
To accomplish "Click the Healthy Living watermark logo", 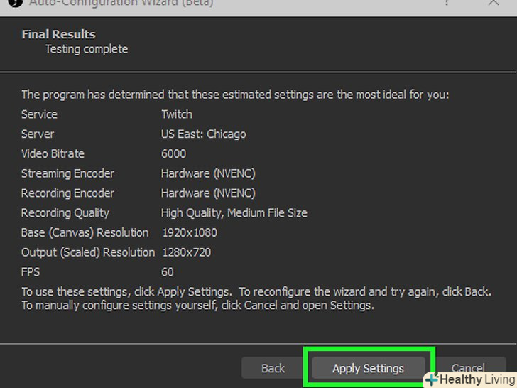I will point(470,380).
